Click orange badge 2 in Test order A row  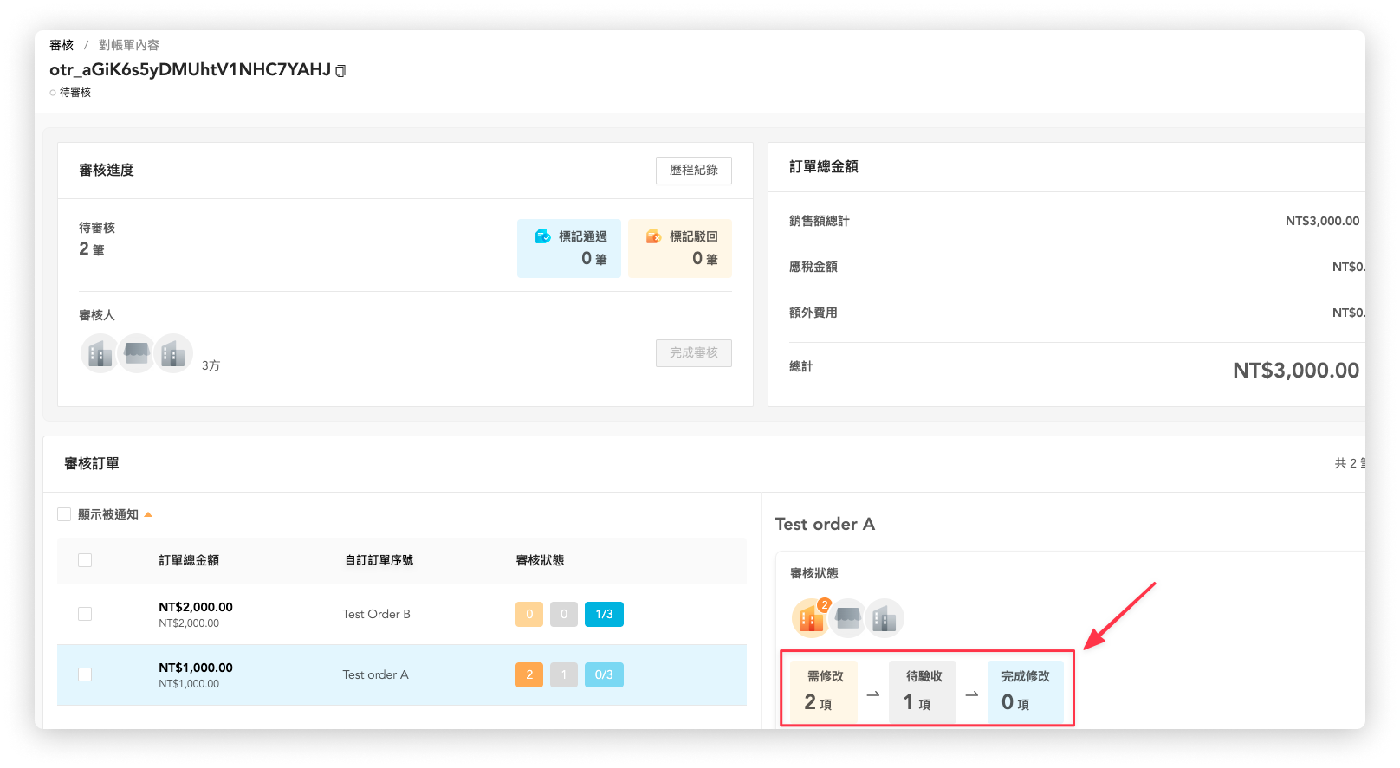tap(529, 674)
